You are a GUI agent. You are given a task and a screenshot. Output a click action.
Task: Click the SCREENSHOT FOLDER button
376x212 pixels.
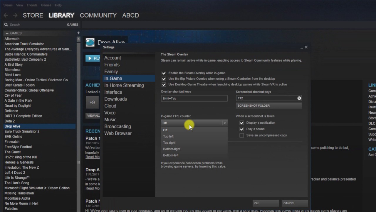[x=269, y=106]
